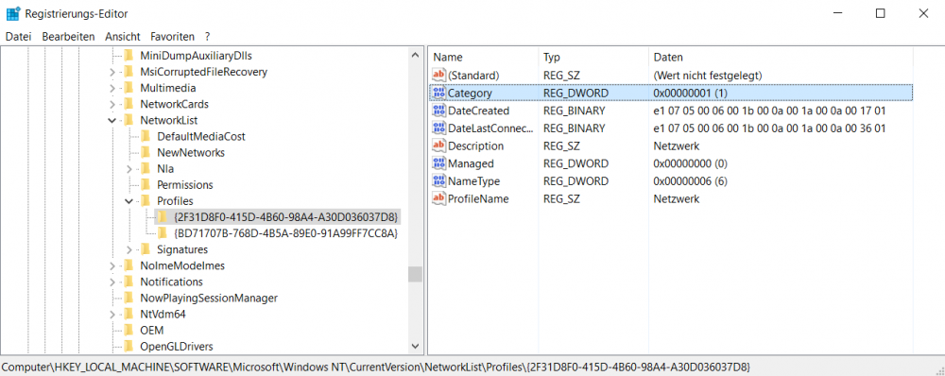Click the NoImeModeImes folder icon
This screenshot has height=376, width=945.
point(128,265)
